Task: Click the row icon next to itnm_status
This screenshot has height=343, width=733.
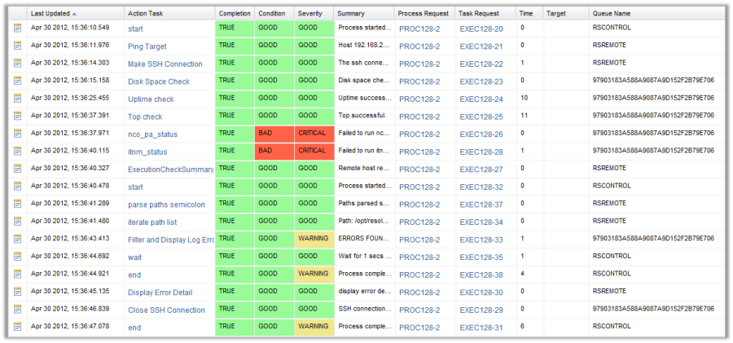Action: [x=17, y=152]
